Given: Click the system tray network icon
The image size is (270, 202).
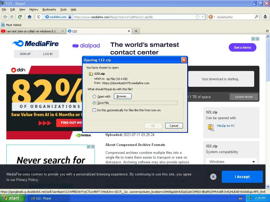Looking at the screenshot, I should 250,198.
